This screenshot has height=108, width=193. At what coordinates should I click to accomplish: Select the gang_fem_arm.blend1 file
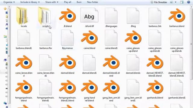133,91
